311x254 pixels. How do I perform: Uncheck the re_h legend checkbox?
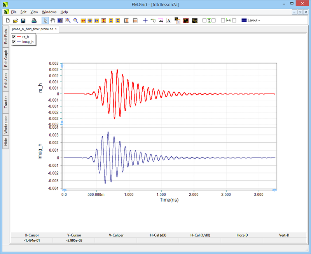14,36
